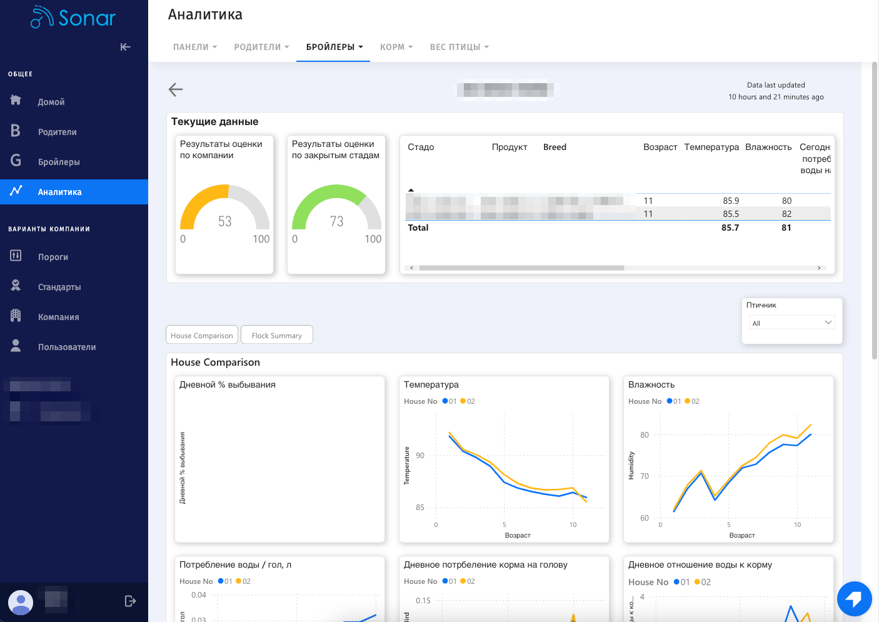The height and width of the screenshot is (622, 879).
Task: Click the table horizontal scrollbar
Action: pyautogui.click(x=521, y=268)
